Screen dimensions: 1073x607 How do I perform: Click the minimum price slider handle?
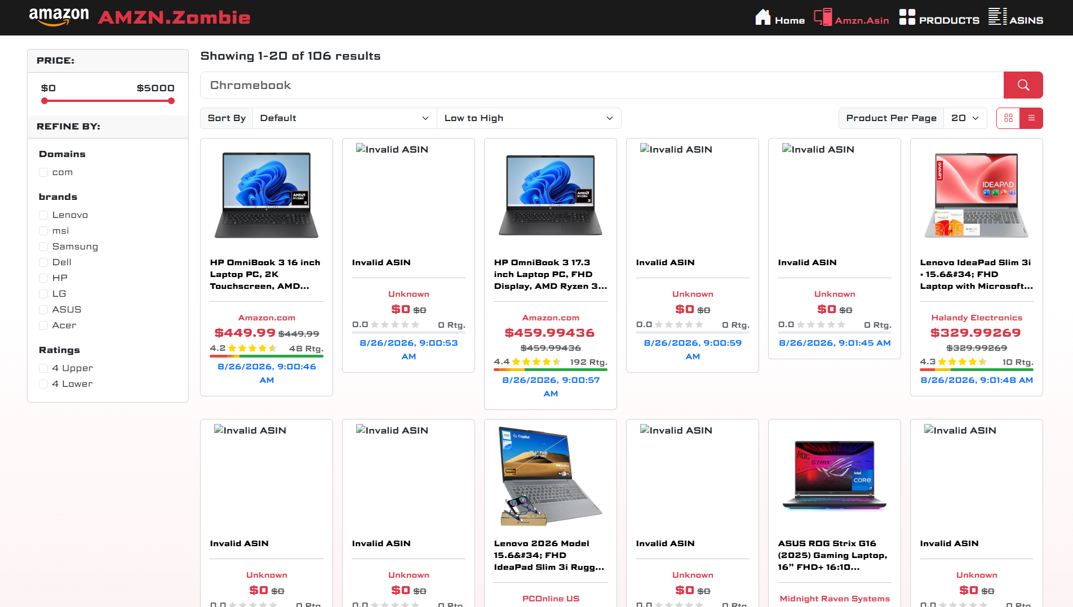pos(45,101)
